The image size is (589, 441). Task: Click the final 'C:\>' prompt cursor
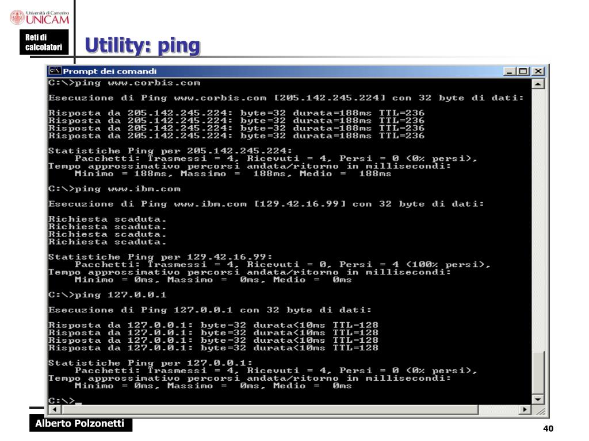[x=65, y=400]
